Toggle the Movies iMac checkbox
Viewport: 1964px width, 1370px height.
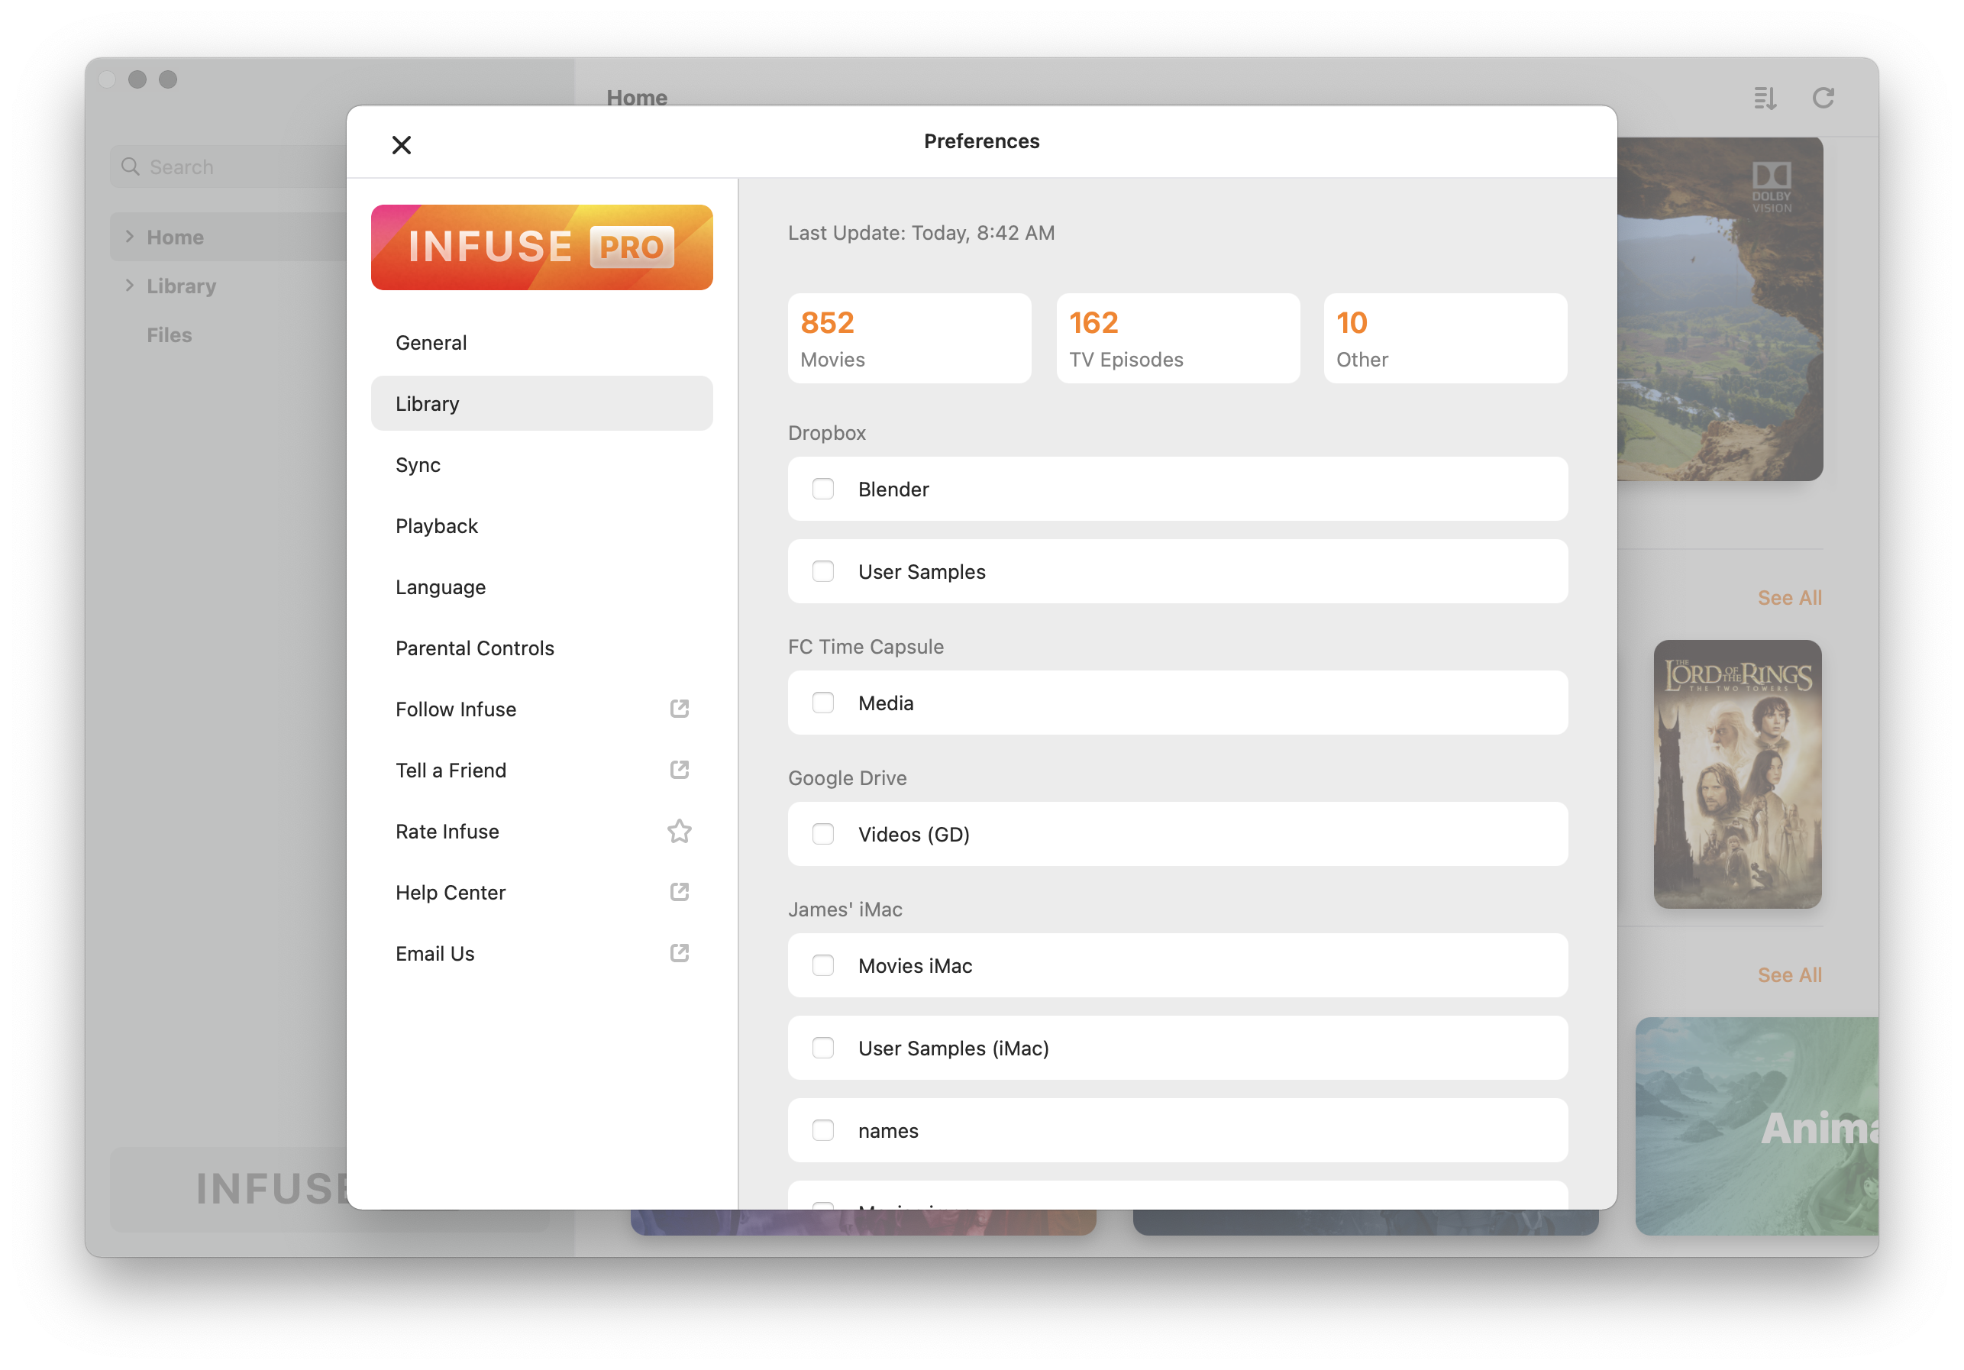823,965
